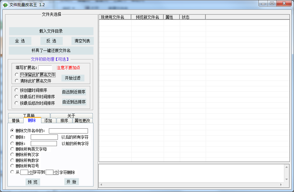Maximize the 文件批量改名王 window
This screenshot has height=192, width=294.
[272, 4]
